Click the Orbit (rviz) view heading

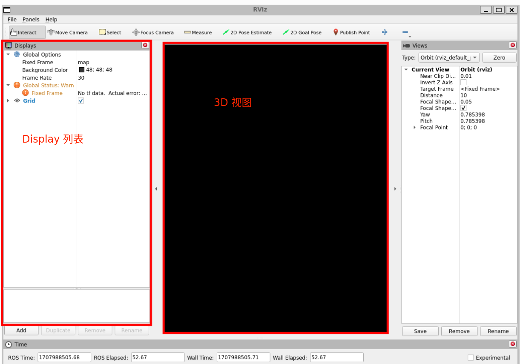(476, 69)
